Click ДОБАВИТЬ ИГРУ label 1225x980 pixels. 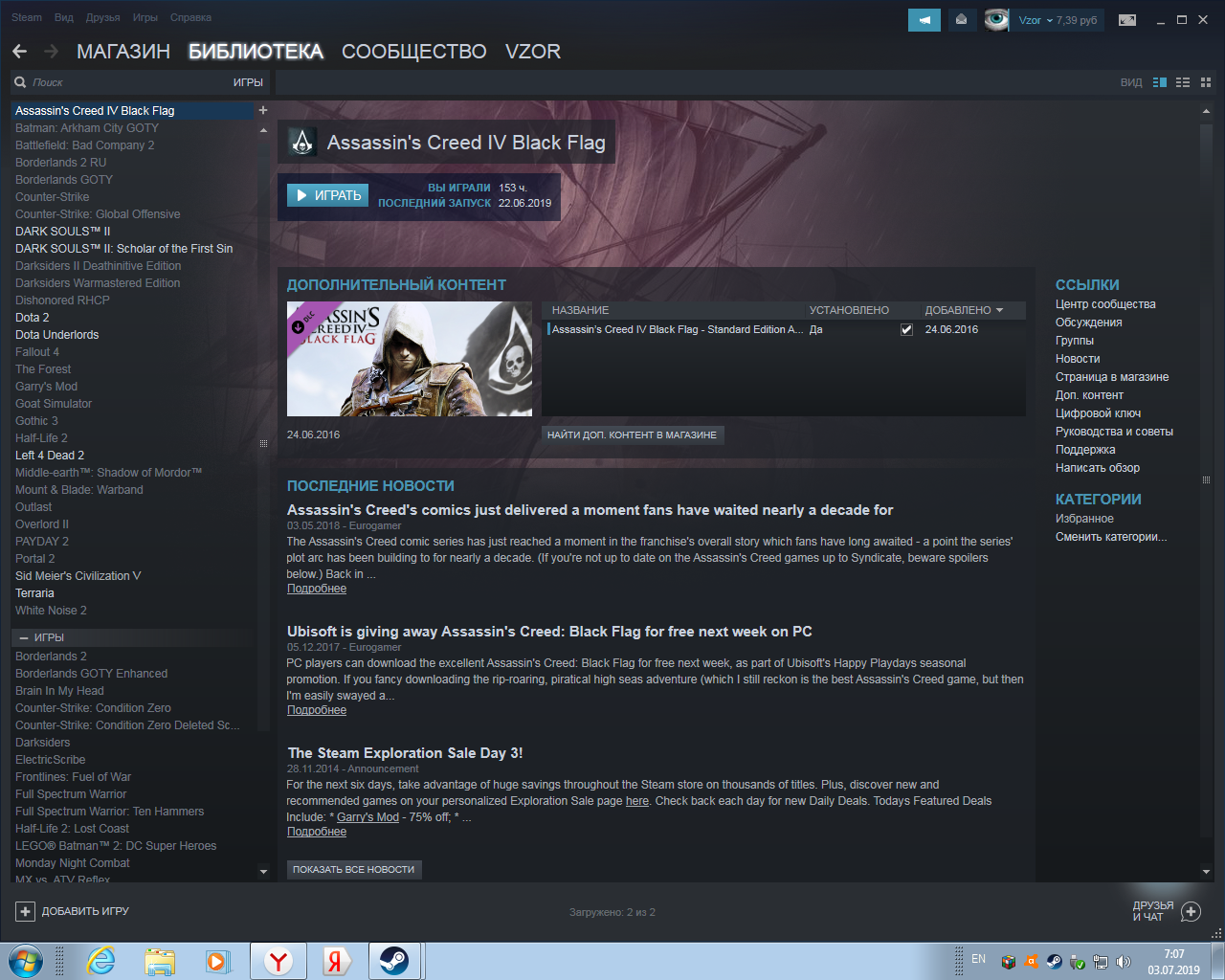coord(85,911)
